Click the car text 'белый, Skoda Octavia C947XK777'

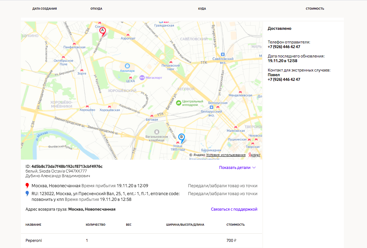[56, 171]
